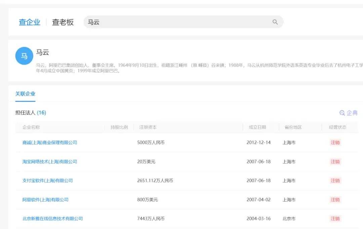363x229 pixels.
Task: Click 注销 status tag for 商诚(上海)商业保理
Action: (335, 142)
